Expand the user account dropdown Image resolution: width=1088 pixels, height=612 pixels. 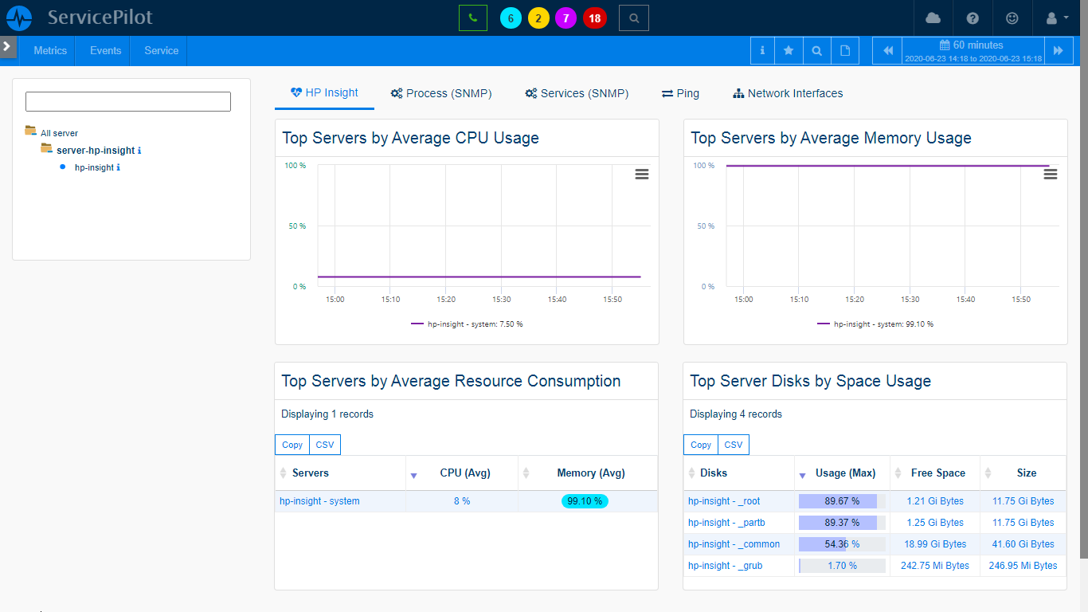coord(1054,18)
